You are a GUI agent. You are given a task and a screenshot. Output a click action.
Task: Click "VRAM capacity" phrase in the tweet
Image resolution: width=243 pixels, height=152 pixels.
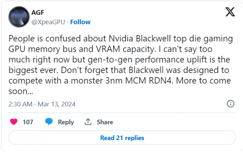click(x=126, y=50)
